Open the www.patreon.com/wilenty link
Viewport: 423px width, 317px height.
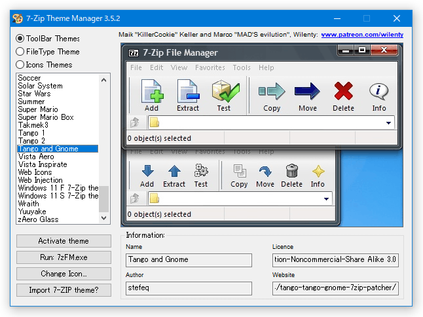pos(362,35)
